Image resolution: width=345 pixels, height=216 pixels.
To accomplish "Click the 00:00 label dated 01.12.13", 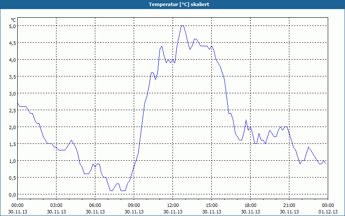I will tap(328, 206).
